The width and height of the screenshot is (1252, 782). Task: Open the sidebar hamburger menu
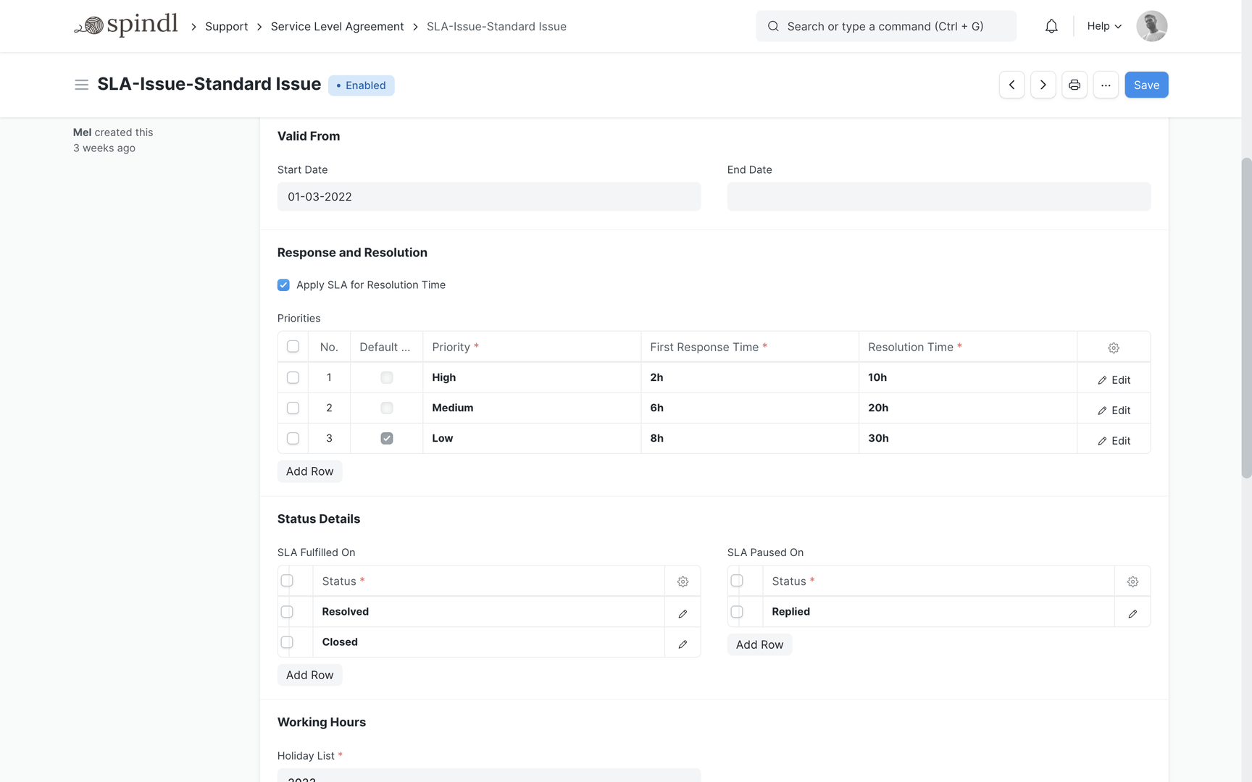81,85
